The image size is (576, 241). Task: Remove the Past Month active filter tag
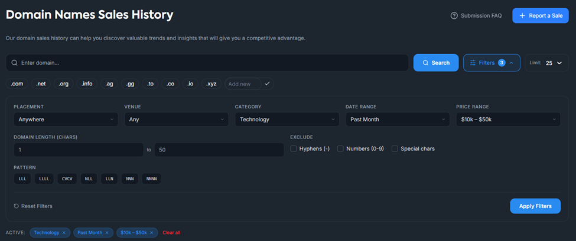(107, 233)
